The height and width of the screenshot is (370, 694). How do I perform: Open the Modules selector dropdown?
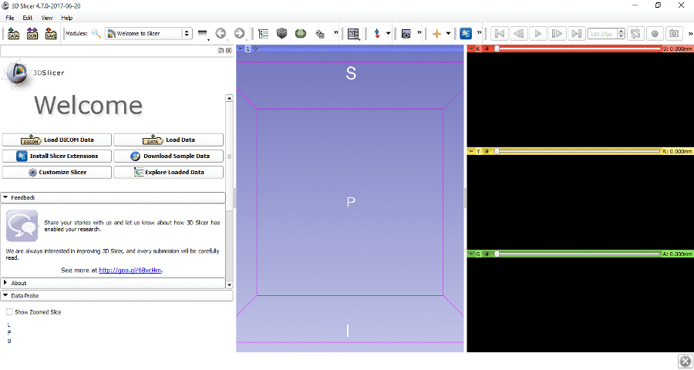[x=148, y=34]
